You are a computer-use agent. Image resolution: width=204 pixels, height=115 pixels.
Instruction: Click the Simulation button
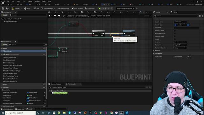(x=90, y=8)
